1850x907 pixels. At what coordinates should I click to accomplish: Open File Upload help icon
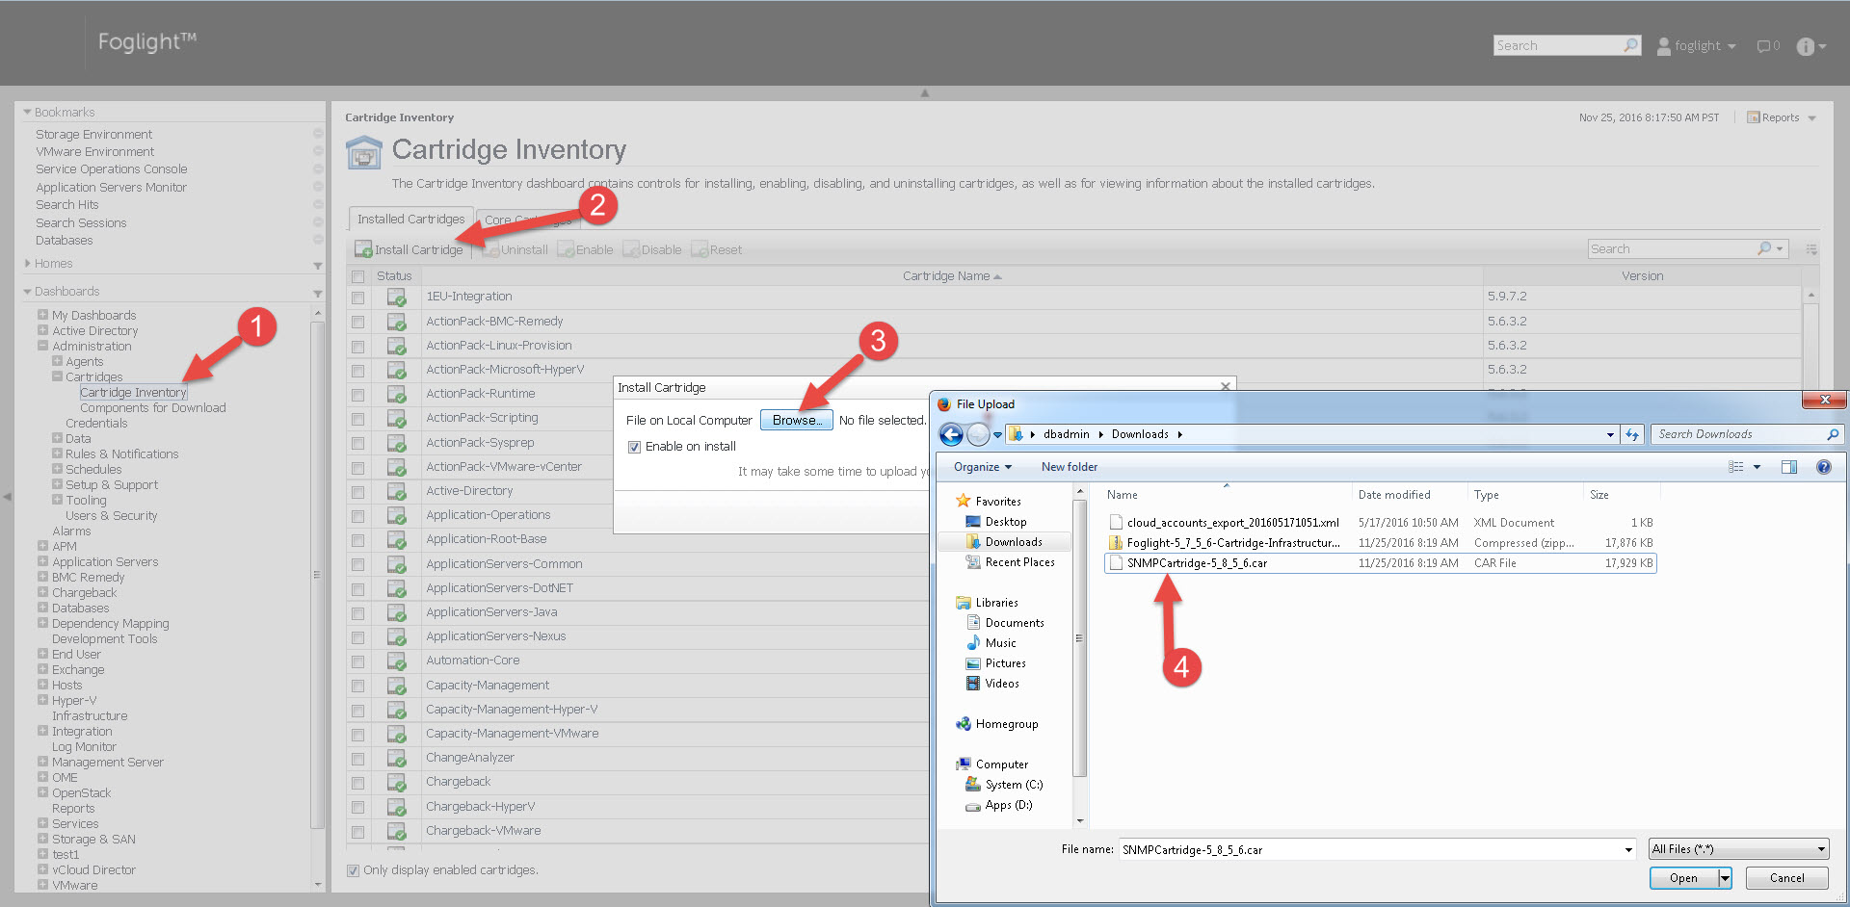(x=1823, y=467)
